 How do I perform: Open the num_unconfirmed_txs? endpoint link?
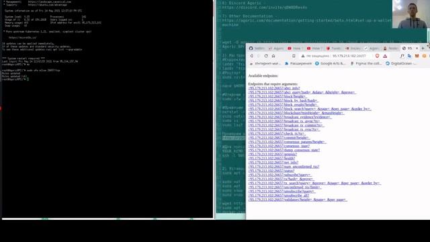[284, 167]
